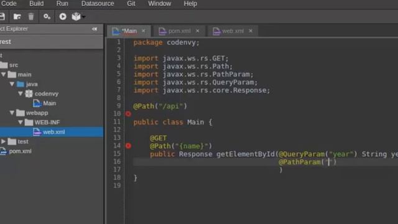Close the Main editor tab
The height and width of the screenshot is (224, 398).
click(144, 30)
